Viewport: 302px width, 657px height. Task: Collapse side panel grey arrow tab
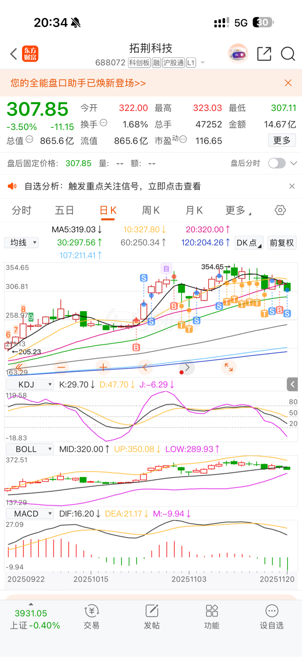[292, 384]
